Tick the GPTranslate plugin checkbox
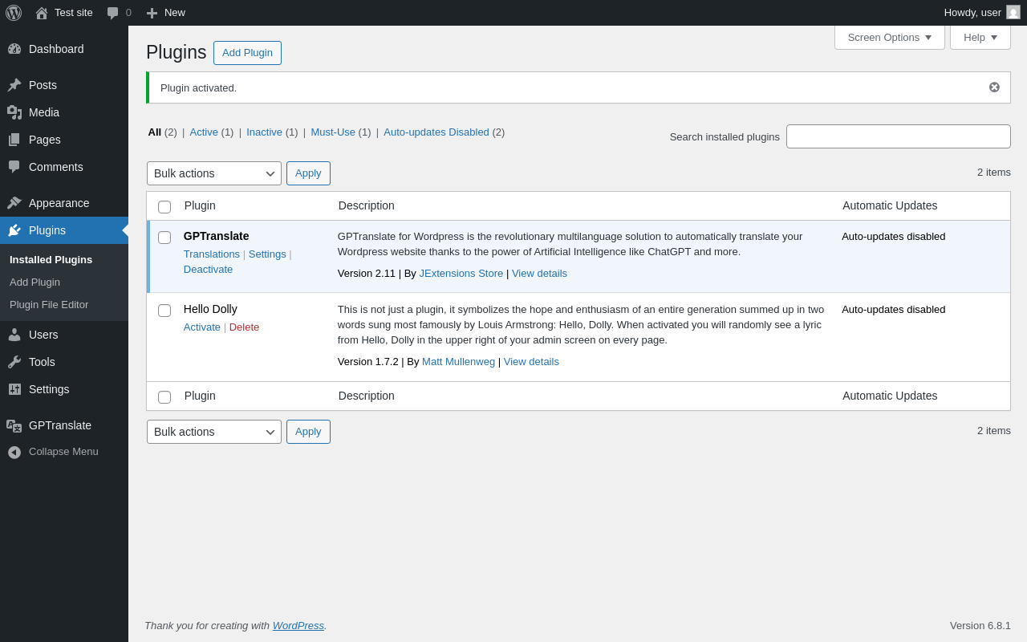 [164, 238]
